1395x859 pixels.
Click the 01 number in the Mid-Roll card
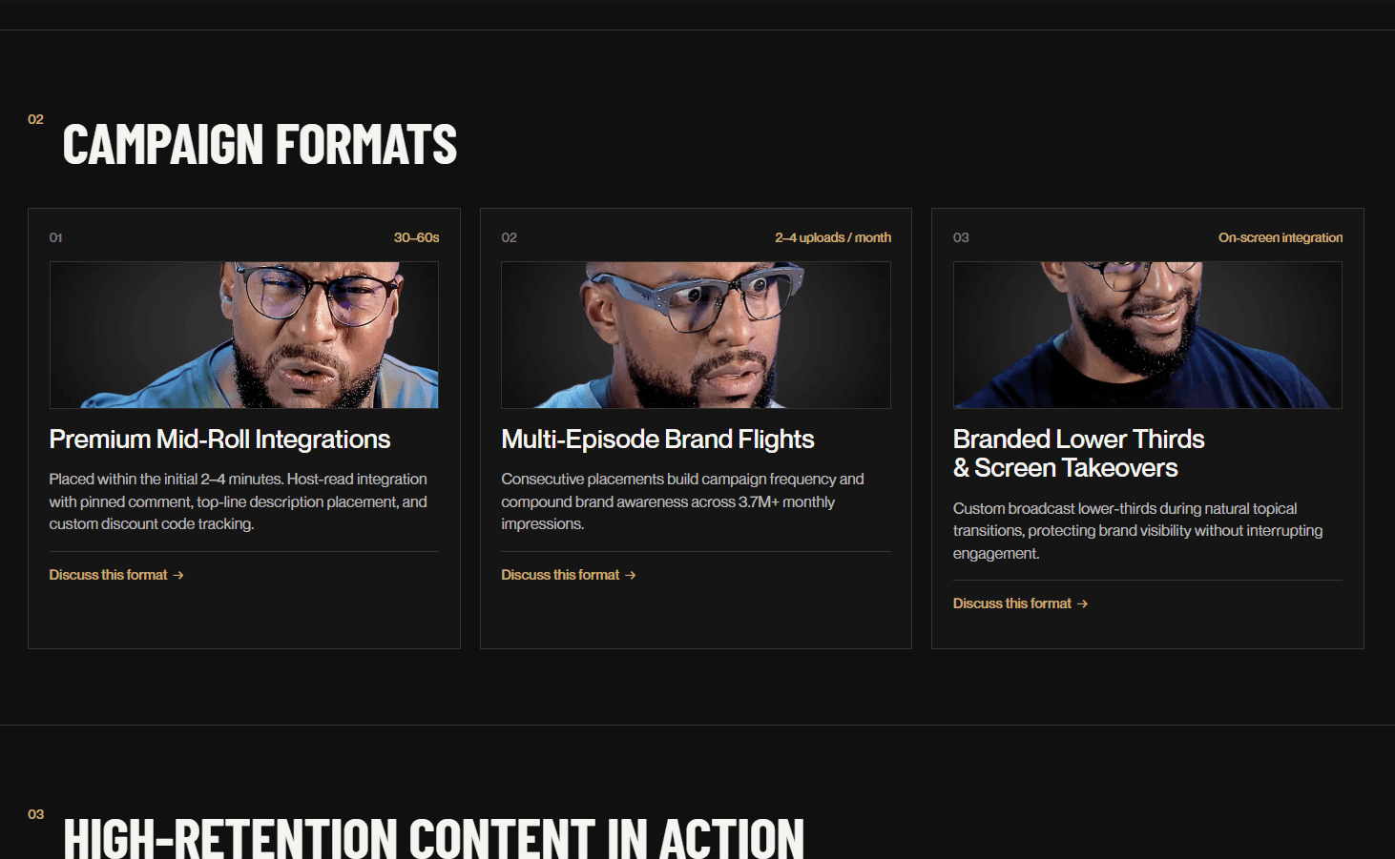[56, 237]
